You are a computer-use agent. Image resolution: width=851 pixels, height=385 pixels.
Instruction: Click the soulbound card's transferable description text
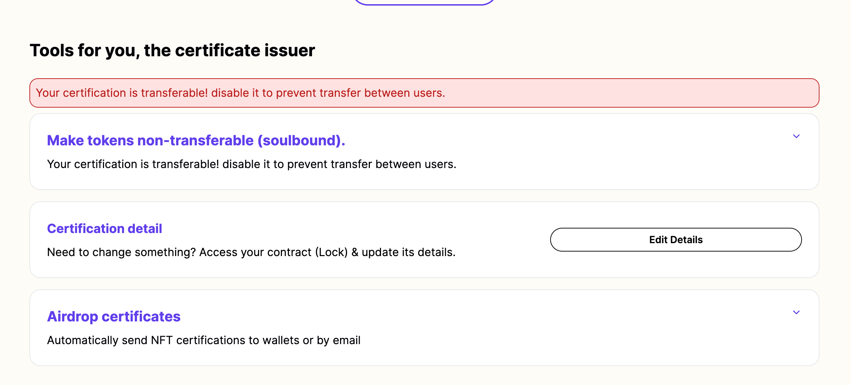(x=252, y=164)
